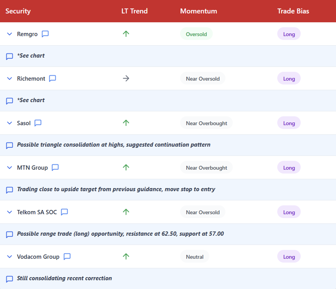
Task: Click the Telkom range trade note text
Action: click(x=120, y=234)
